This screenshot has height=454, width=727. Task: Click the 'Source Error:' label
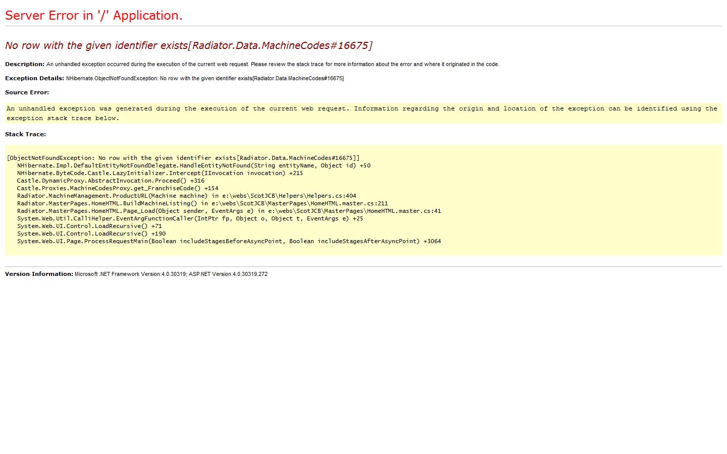(x=27, y=92)
